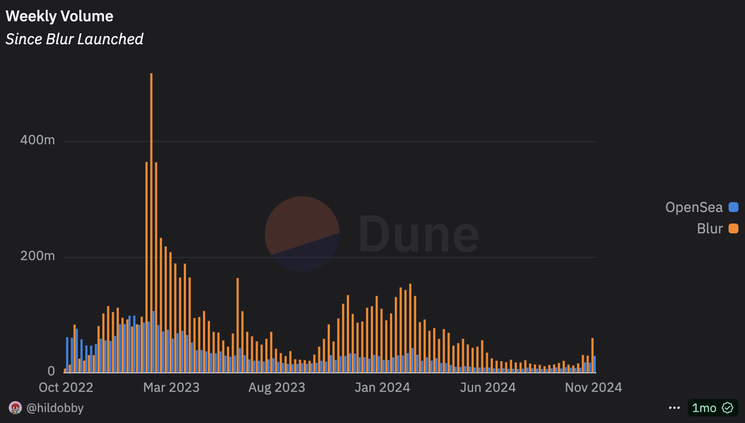Click the Weekly Volume chart title
The width and height of the screenshot is (745, 423).
59,16
